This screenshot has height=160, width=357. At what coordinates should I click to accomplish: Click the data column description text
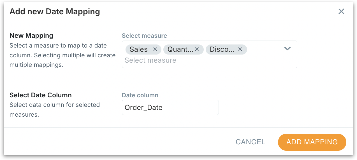55,110
